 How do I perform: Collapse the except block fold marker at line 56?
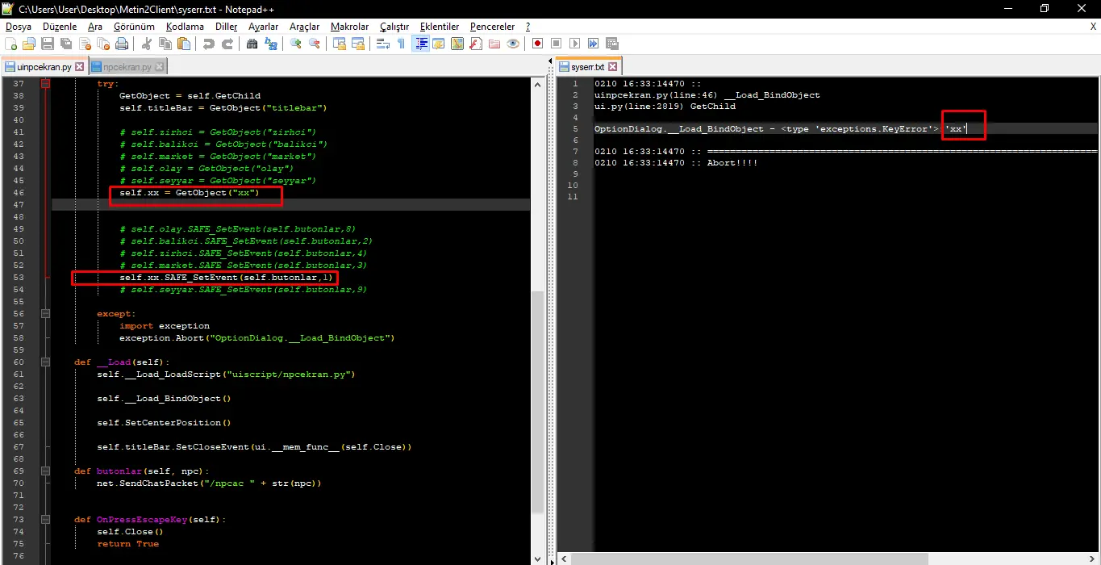point(45,313)
